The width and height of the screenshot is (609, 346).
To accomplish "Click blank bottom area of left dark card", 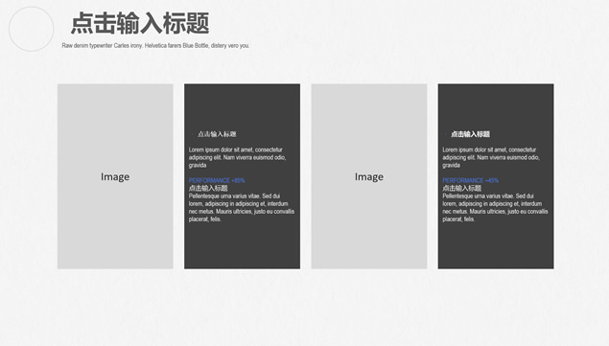I will 242,246.
